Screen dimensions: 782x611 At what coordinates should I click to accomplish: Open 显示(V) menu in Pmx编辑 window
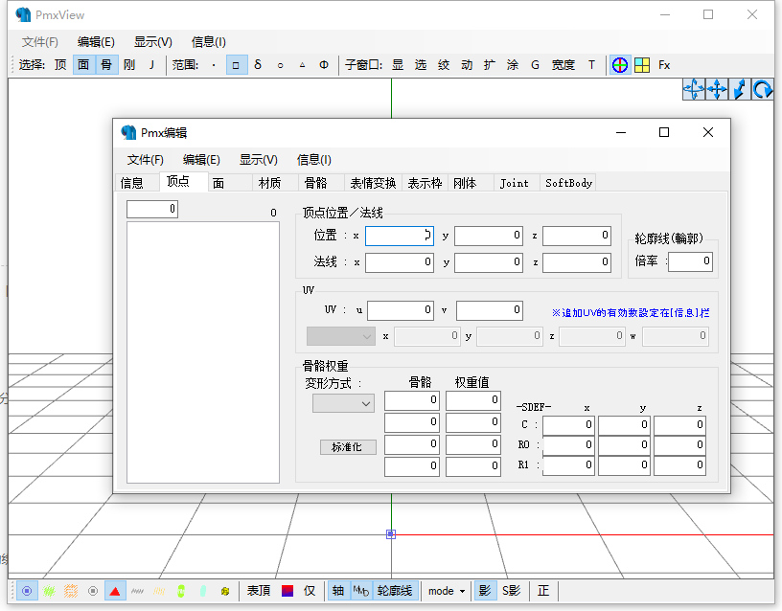(259, 160)
